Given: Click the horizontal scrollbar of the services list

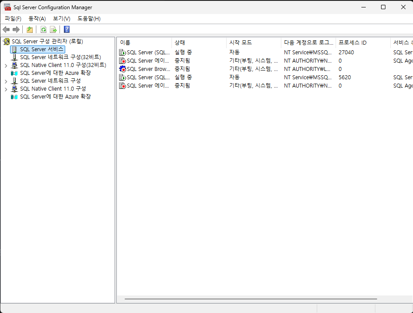Looking at the screenshot, I should coord(251,299).
